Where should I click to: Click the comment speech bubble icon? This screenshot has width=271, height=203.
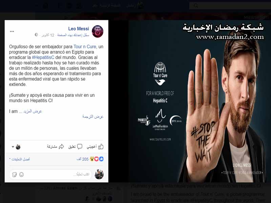[x=80, y=146]
